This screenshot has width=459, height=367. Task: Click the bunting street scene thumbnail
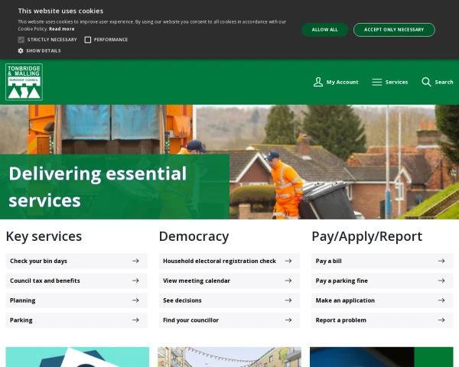coord(229,357)
